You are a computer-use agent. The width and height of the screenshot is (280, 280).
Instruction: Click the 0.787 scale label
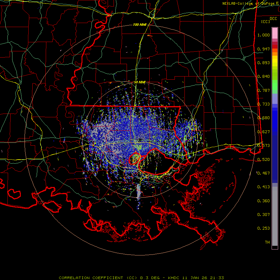tap(264, 90)
